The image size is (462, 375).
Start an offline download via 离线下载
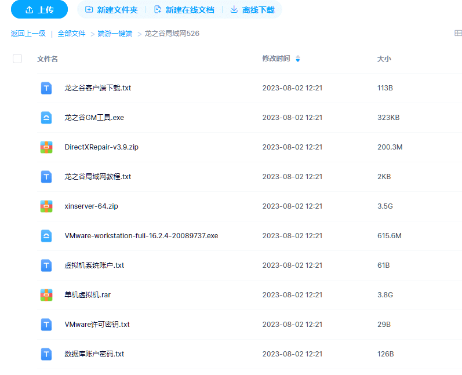(252, 10)
